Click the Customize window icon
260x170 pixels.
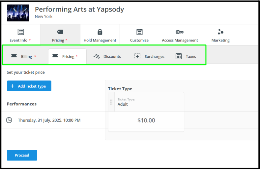click(139, 32)
